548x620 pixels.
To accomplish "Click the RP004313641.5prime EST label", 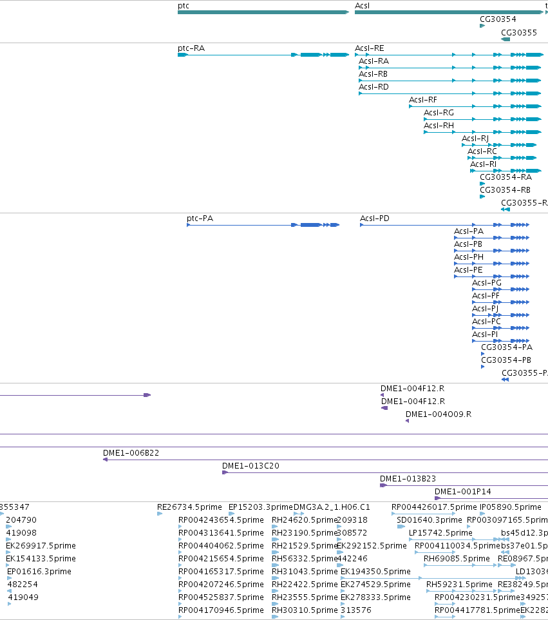I will (221, 532).
